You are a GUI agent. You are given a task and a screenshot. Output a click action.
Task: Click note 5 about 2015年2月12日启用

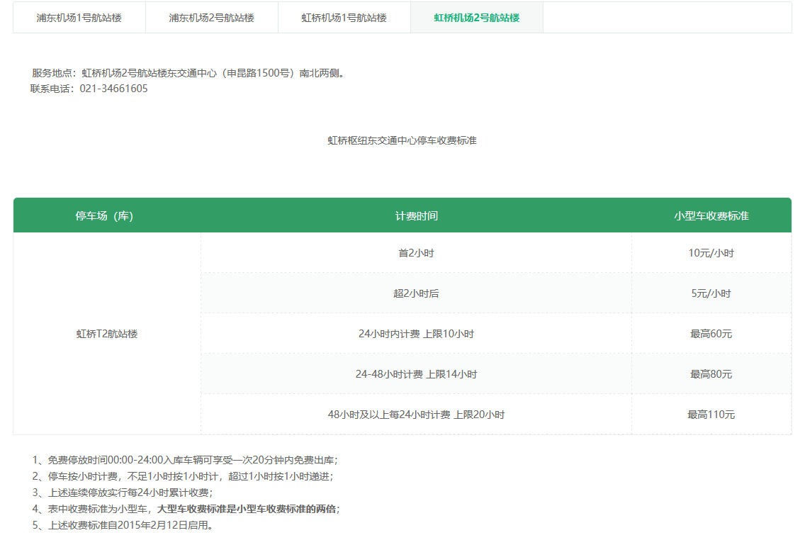click(124, 525)
